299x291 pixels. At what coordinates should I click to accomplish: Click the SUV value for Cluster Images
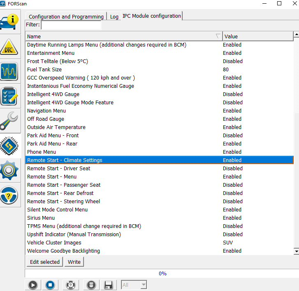228,242
